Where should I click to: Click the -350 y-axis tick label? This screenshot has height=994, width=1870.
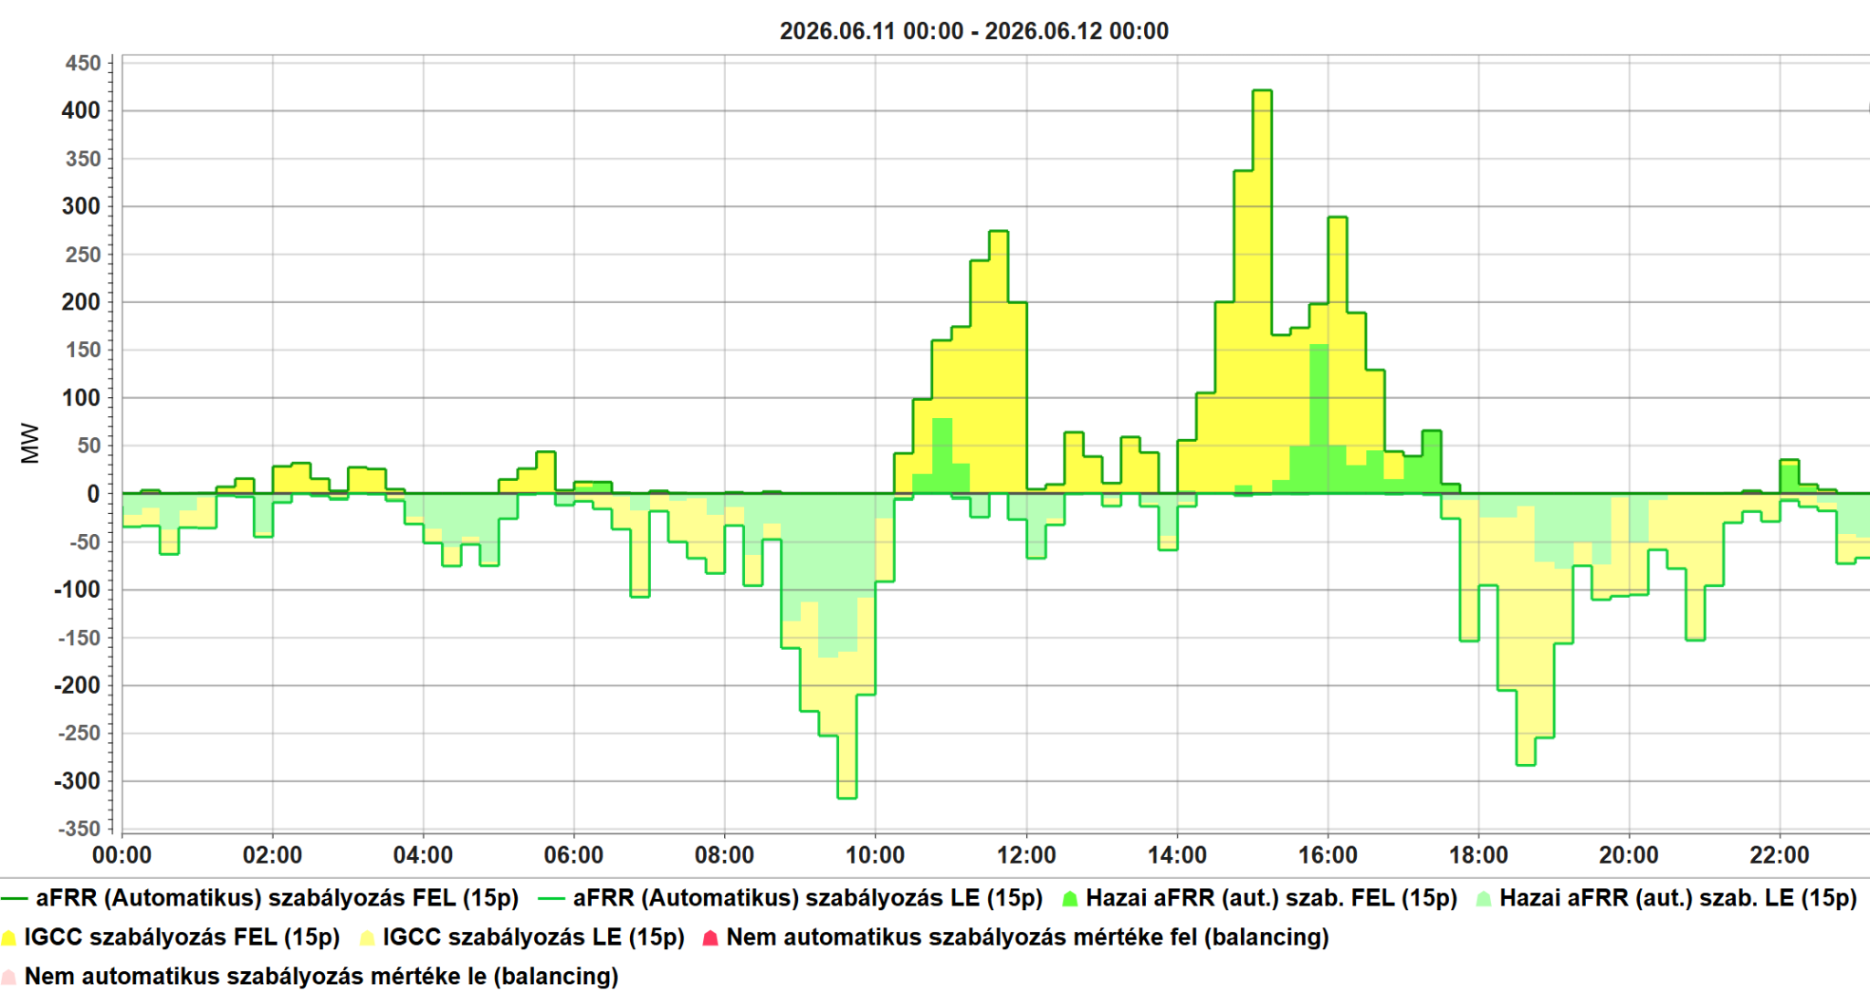pyautogui.click(x=79, y=829)
